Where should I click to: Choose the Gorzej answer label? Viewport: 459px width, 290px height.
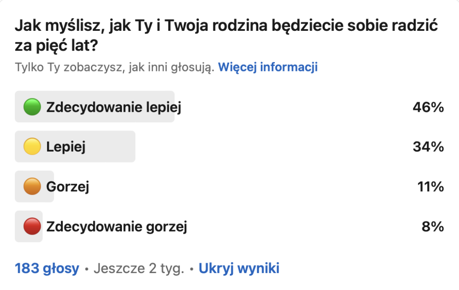(x=68, y=186)
